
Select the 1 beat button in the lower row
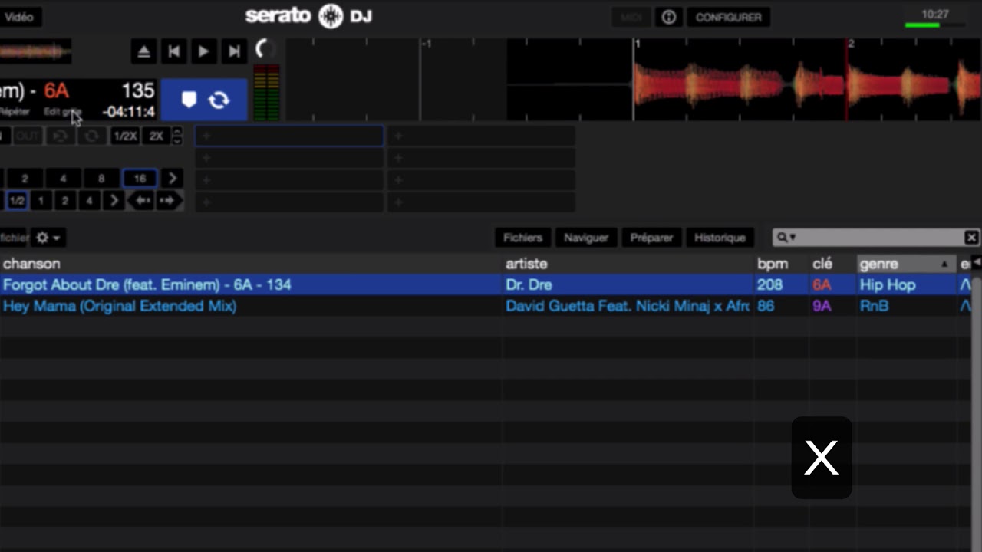(41, 201)
